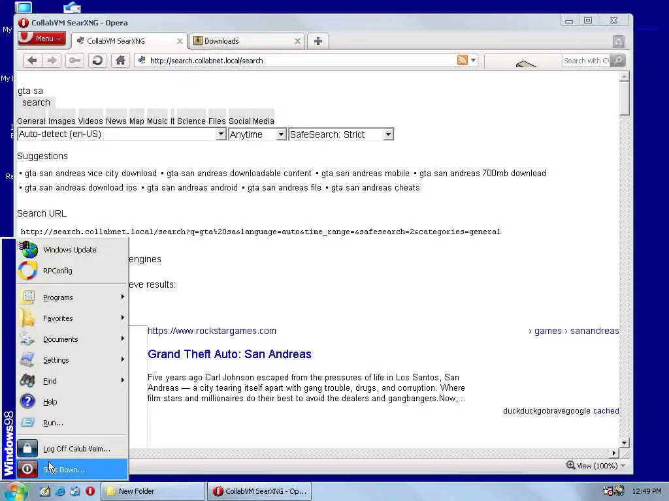The width and height of the screenshot is (669, 501).
Task: Close the CollabVM SearXNG tab
Action: pyautogui.click(x=180, y=41)
